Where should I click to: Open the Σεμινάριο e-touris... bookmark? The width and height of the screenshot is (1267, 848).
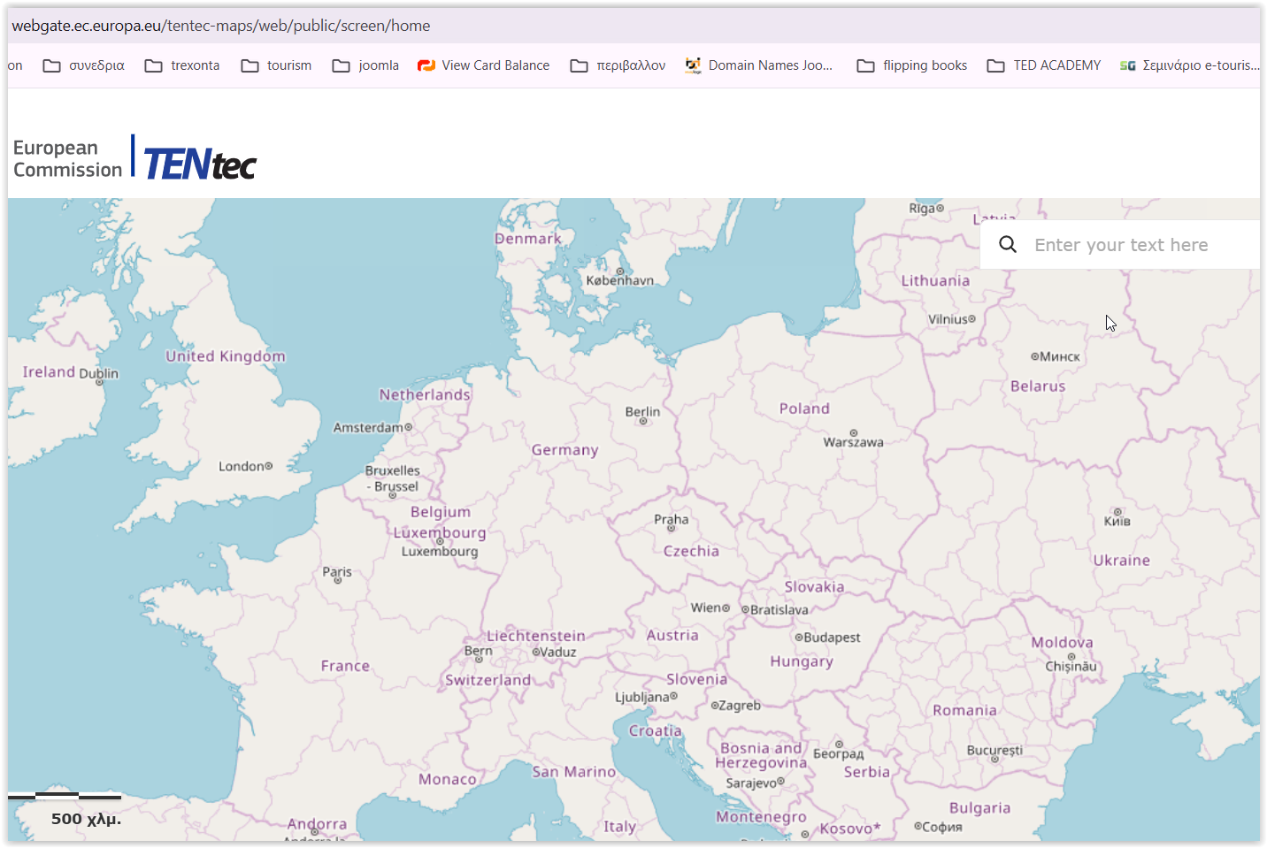pyautogui.click(x=1189, y=65)
